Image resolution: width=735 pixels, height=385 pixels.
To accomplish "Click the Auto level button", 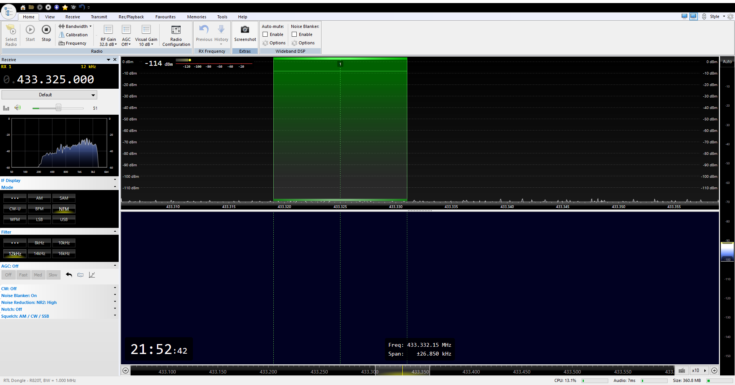I will [727, 62].
